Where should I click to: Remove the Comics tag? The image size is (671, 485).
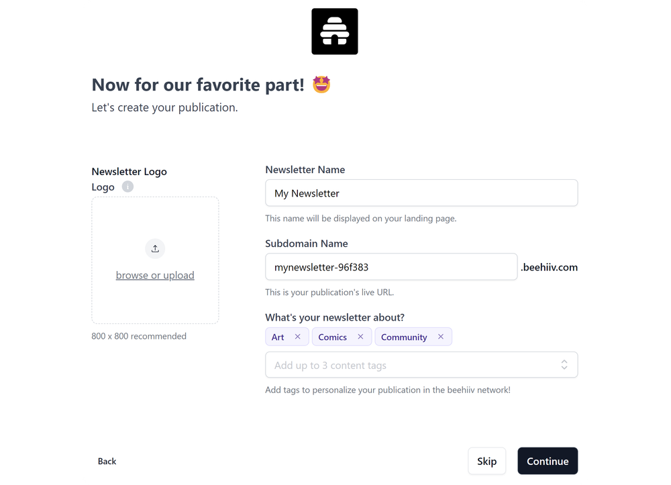(x=360, y=336)
